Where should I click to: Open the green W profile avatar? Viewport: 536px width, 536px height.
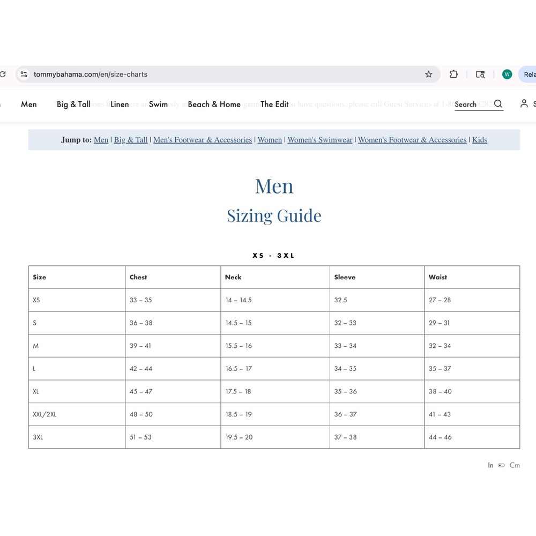pos(507,74)
